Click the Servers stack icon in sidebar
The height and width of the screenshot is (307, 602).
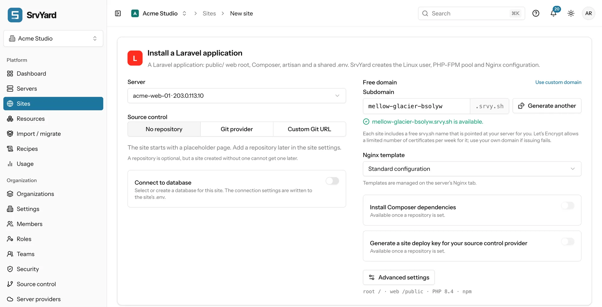coord(10,89)
